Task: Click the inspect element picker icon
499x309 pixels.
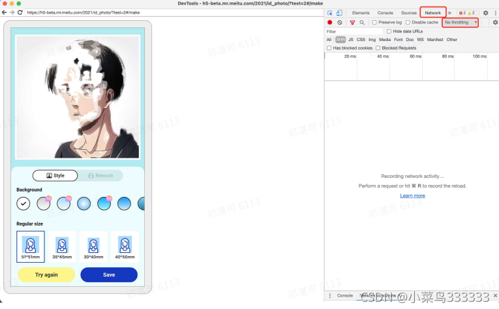Action: [329, 13]
